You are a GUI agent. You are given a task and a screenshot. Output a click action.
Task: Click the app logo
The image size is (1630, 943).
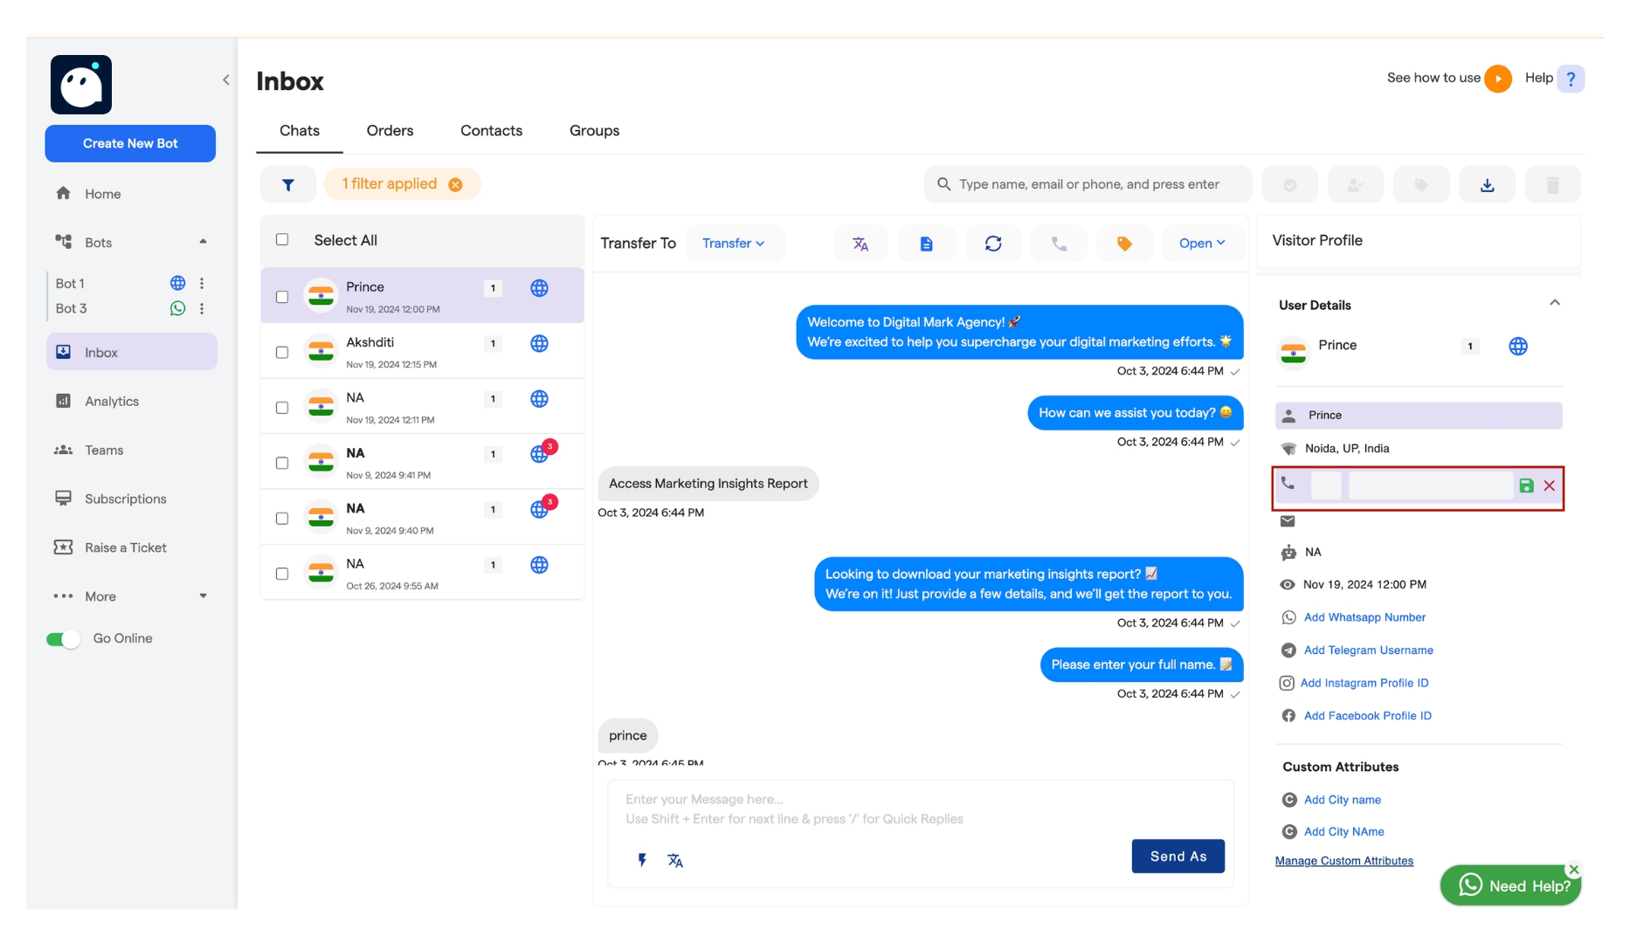pos(81,85)
